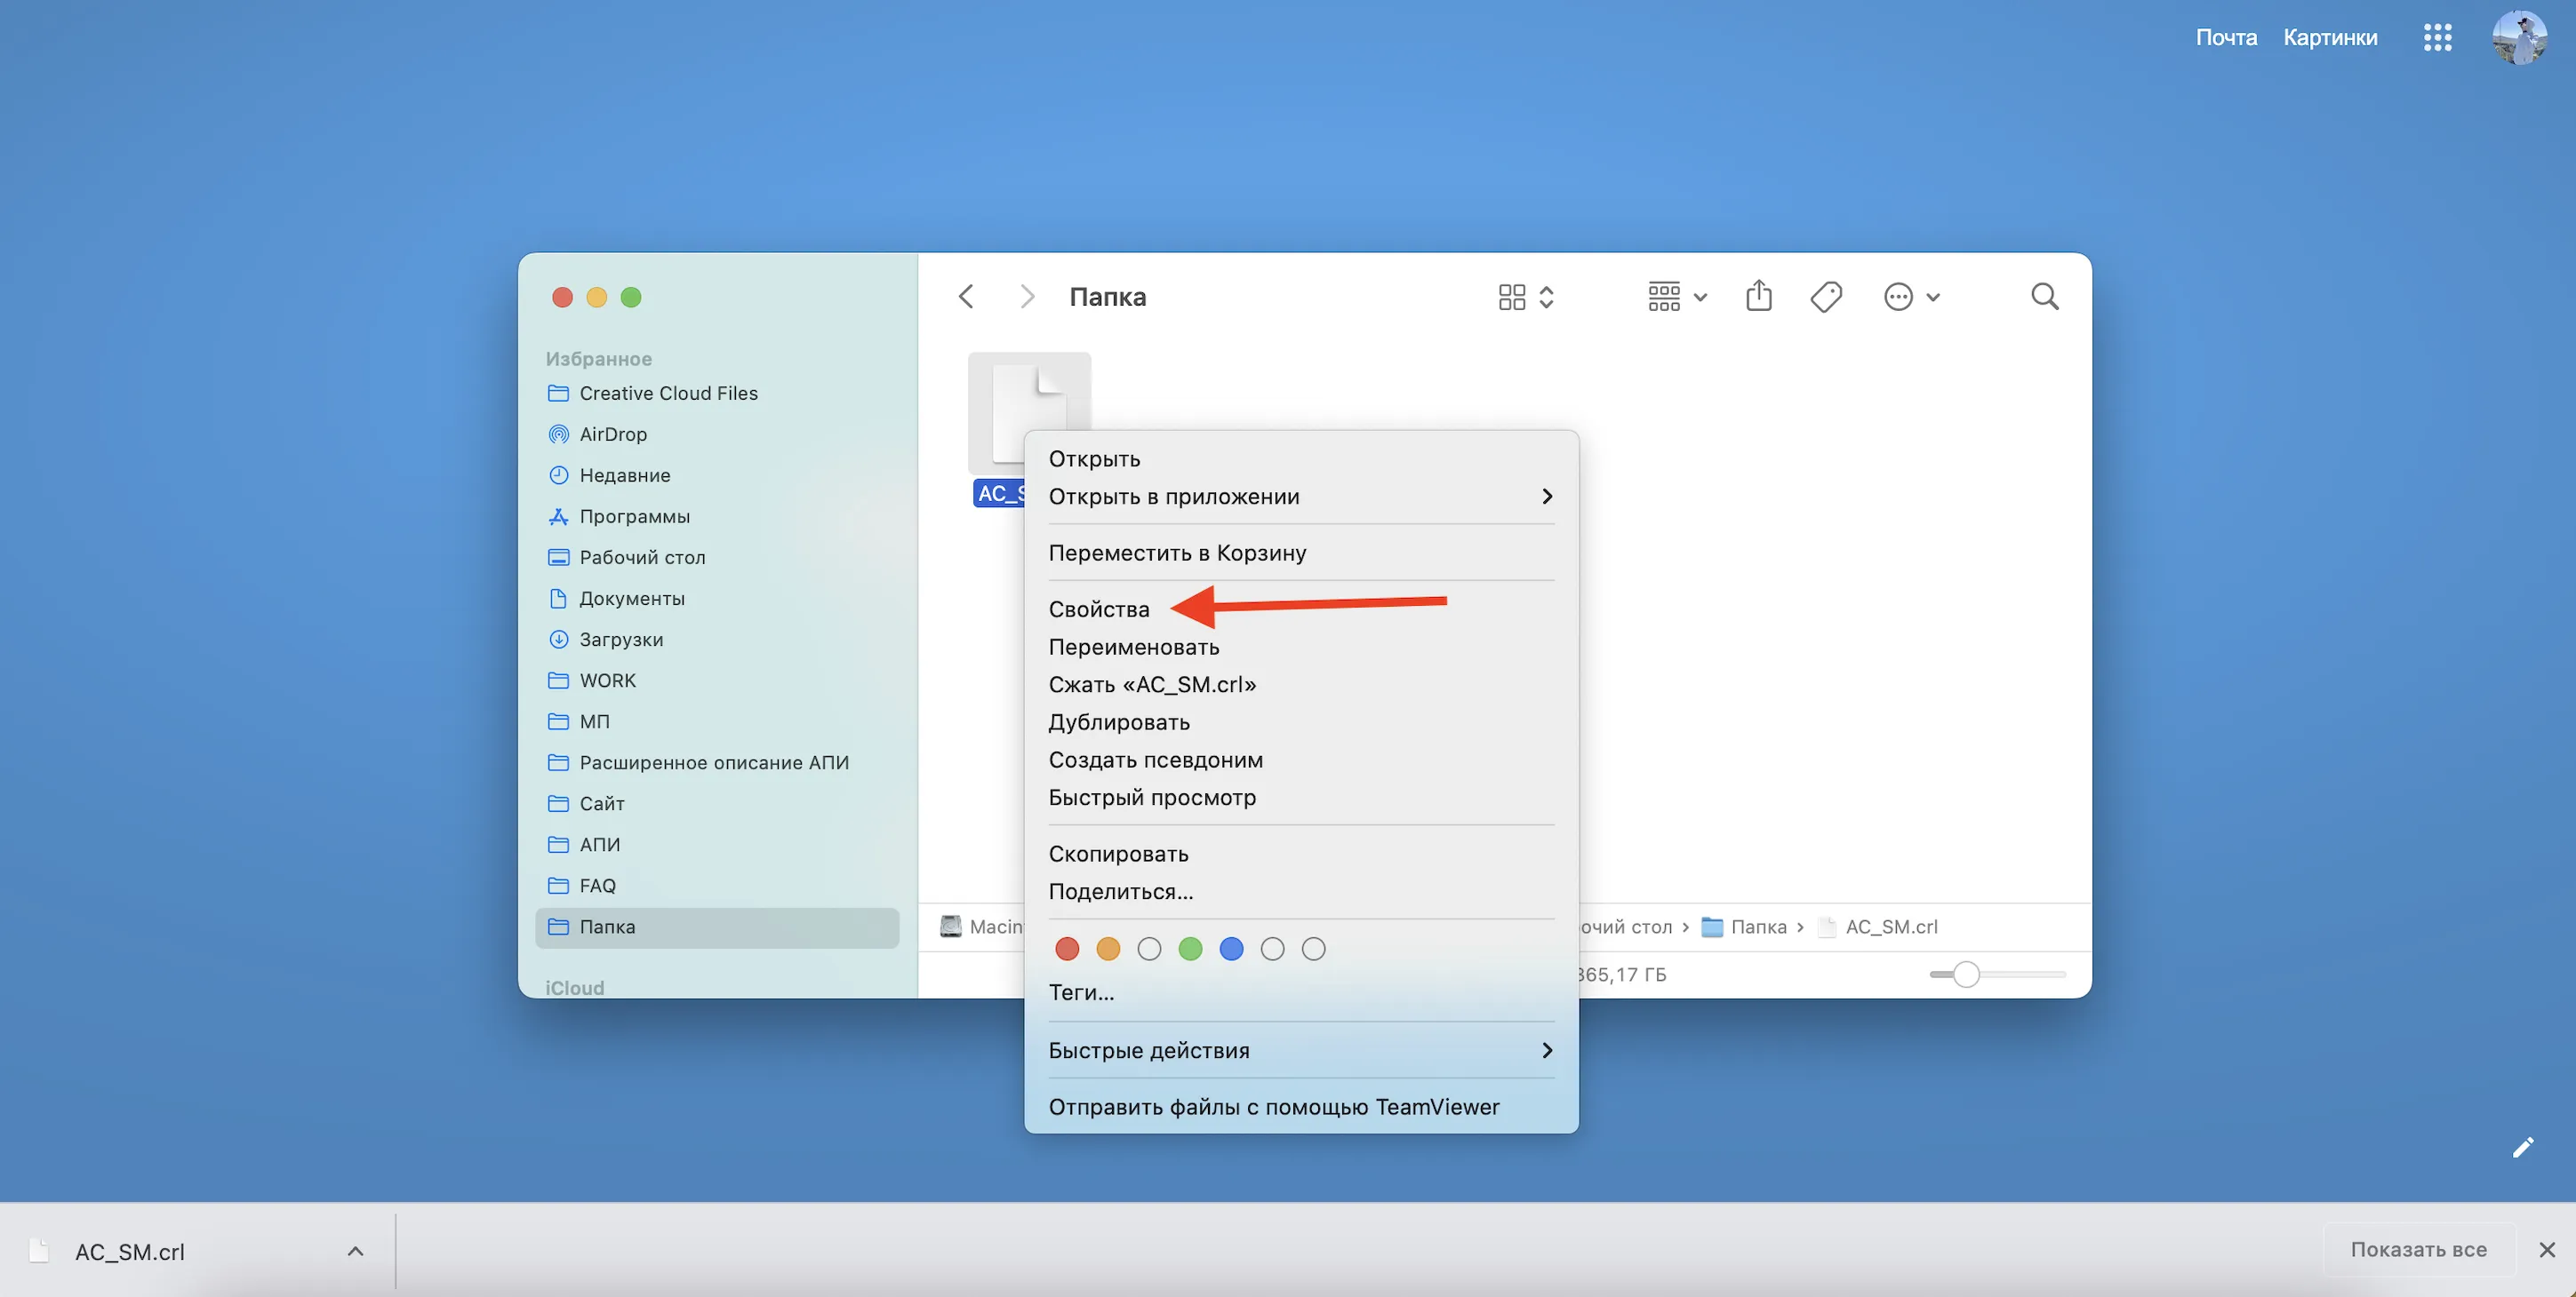2576x1297 pixels.
Task: Select the AC_SM.crl file thumbnail
Action: [1029, 413]
